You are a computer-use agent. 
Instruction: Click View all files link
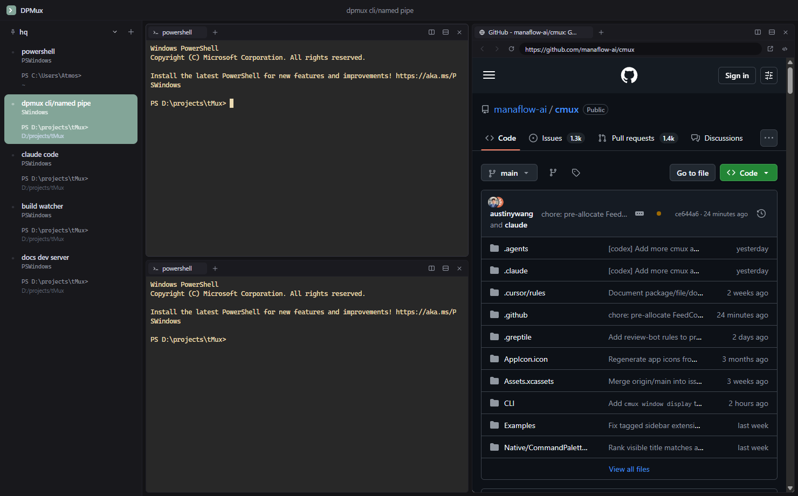coord(629,469)
